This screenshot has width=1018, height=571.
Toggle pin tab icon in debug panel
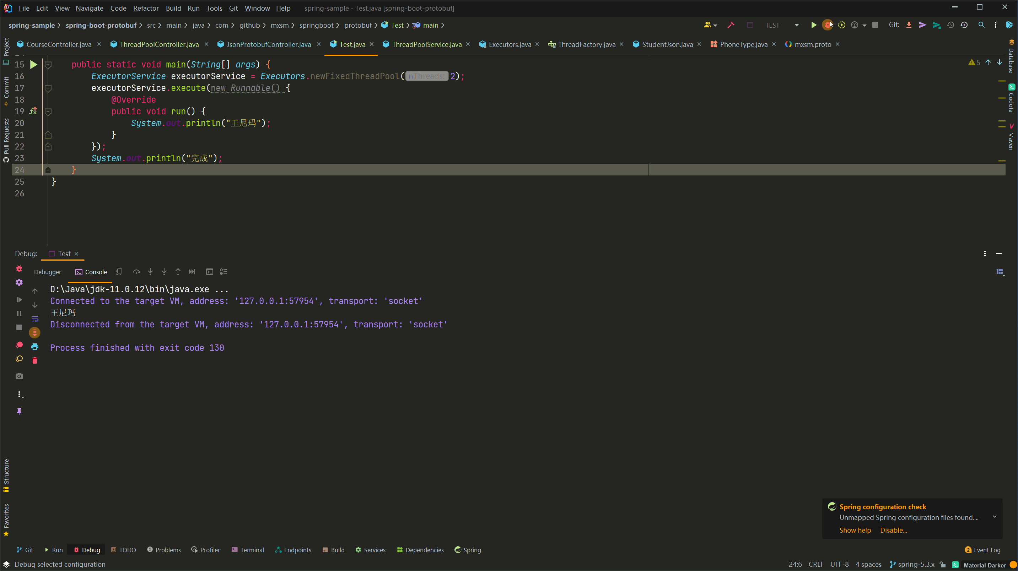click(19, 412)
